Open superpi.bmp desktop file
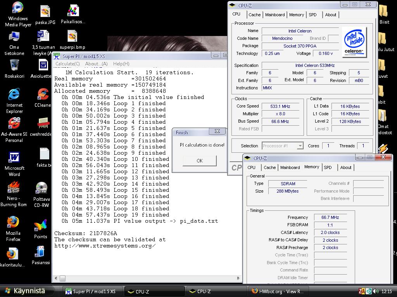Viewport: 397px width, 297px height. click(x=72, y=40)
